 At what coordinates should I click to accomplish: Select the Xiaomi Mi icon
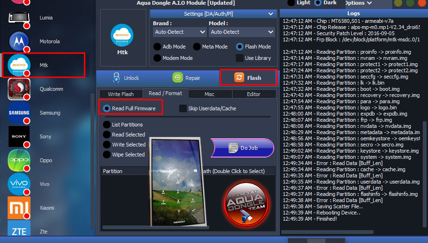[x=19, y=208]
